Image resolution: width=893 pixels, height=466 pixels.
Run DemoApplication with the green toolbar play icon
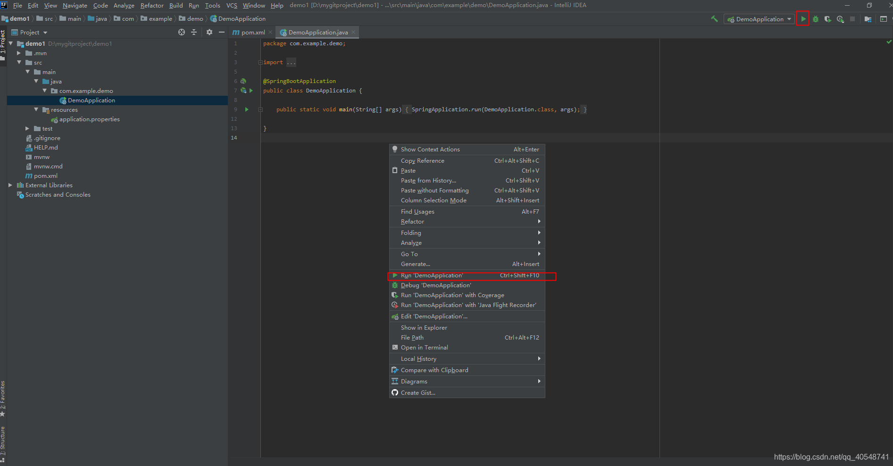click(803, 19)
